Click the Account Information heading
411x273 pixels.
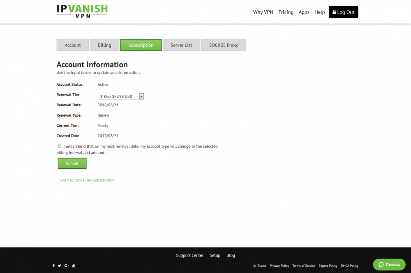point(92,64)
